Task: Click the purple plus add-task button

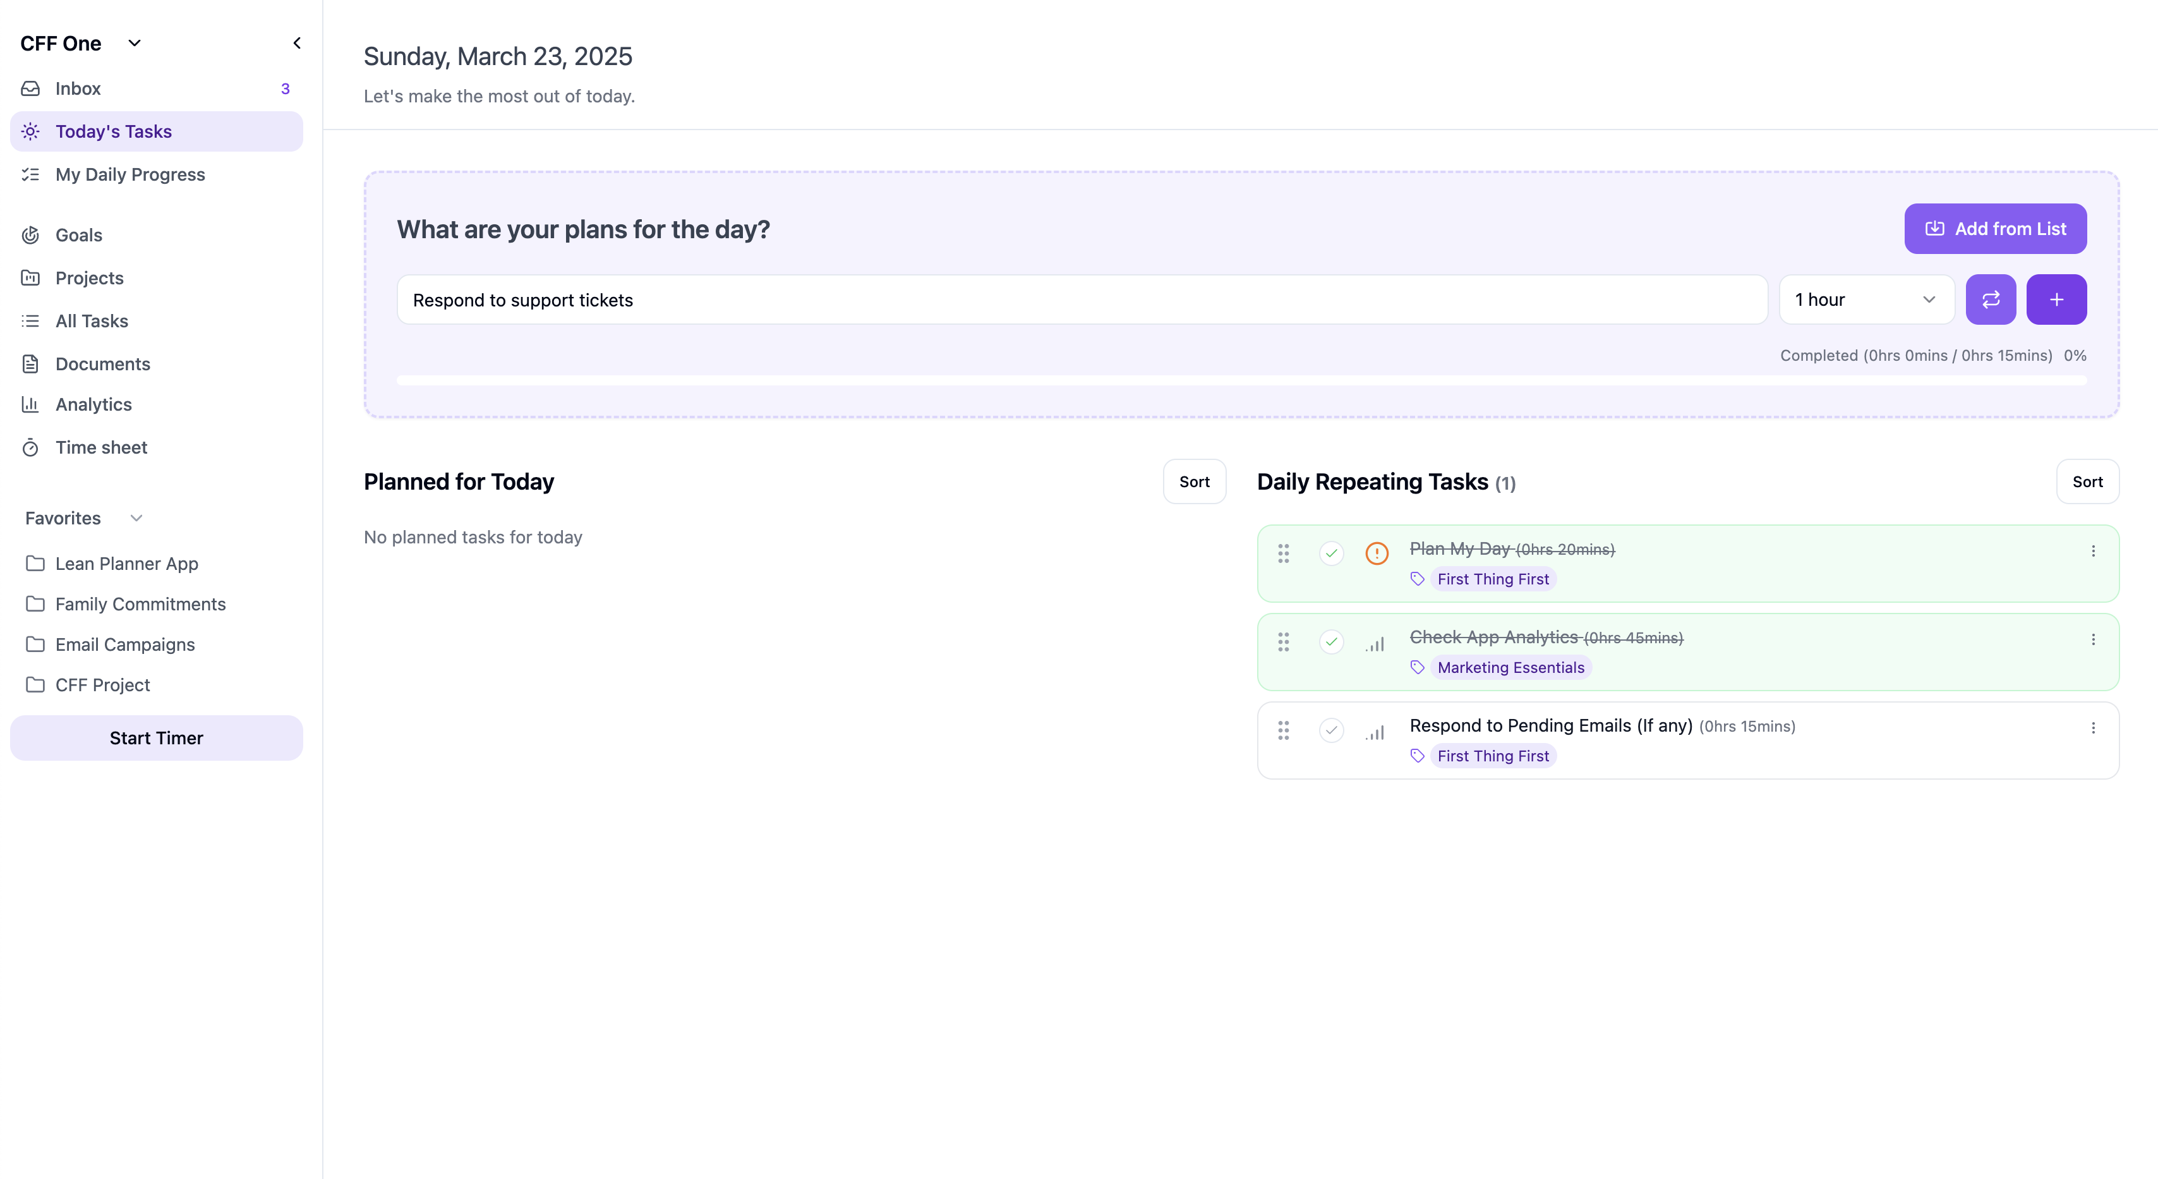Action: coord(2056,299)
